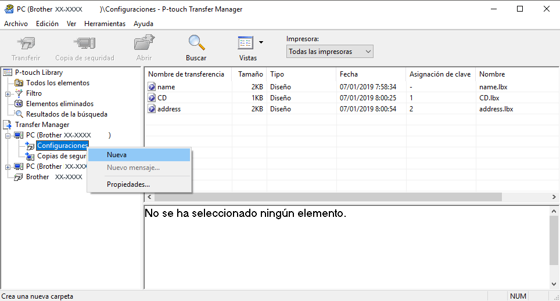Click the Configuraciones folder icon
The height and width of the screenshot is (301, 560).
coord(30,146)
